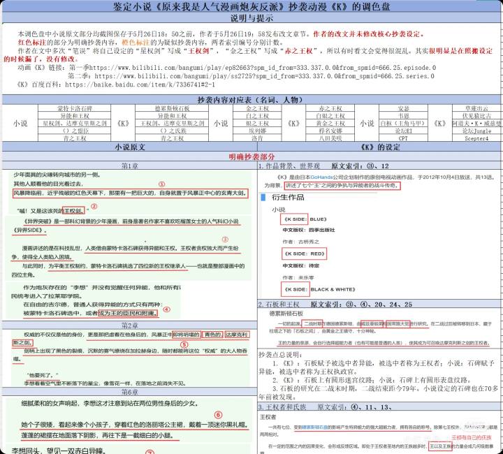Select the 第6章 chapter header
The image size is (503, 454).
tap(130, 392)
